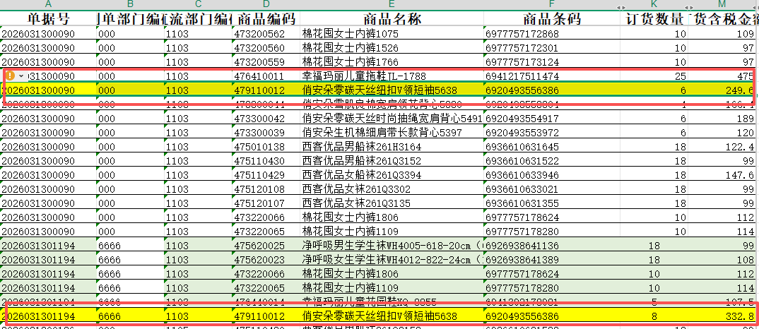
Task: Select column B header
Action: tap(130, 6)
